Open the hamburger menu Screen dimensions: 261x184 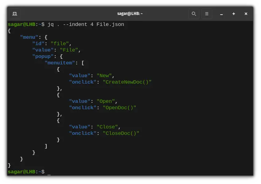point(207,13)
